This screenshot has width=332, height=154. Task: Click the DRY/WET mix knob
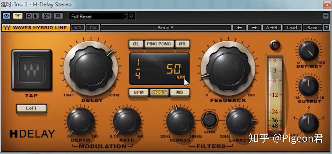(x=308, y=51)
